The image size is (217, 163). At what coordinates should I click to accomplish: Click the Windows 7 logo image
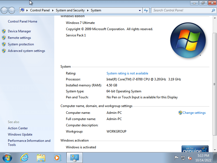pyautogui.click(x=188, y=40)
